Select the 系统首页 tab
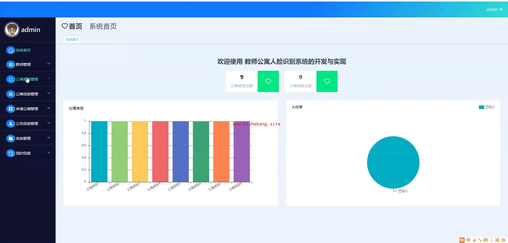The width and height of the screenshot is (508, 243). 72,40
